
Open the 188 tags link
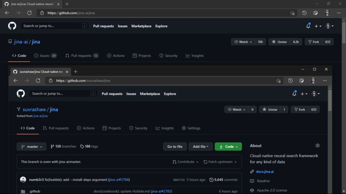coord(89,146)
